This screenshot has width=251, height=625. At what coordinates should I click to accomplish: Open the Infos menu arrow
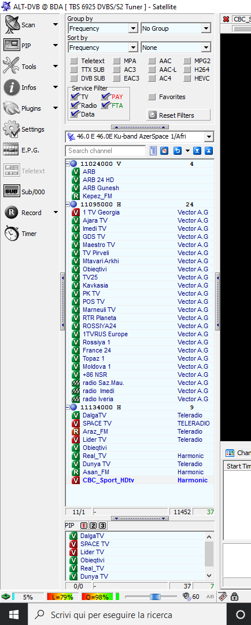(x=56, y=88)
